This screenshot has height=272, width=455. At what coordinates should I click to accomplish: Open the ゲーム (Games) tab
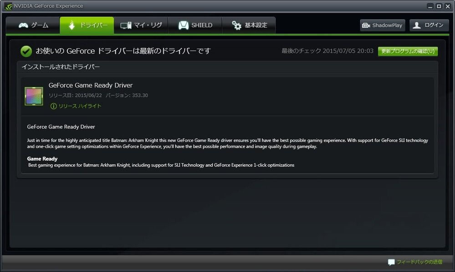(33, 25)
